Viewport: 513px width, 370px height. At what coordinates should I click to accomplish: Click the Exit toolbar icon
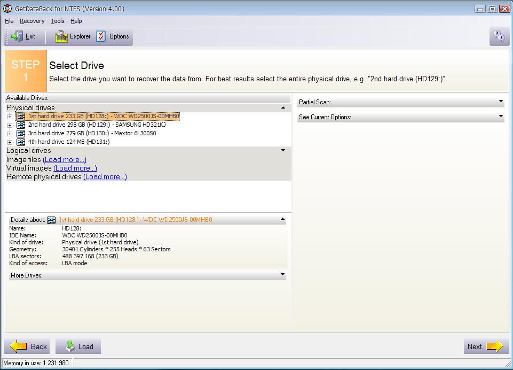click(17, 36)
